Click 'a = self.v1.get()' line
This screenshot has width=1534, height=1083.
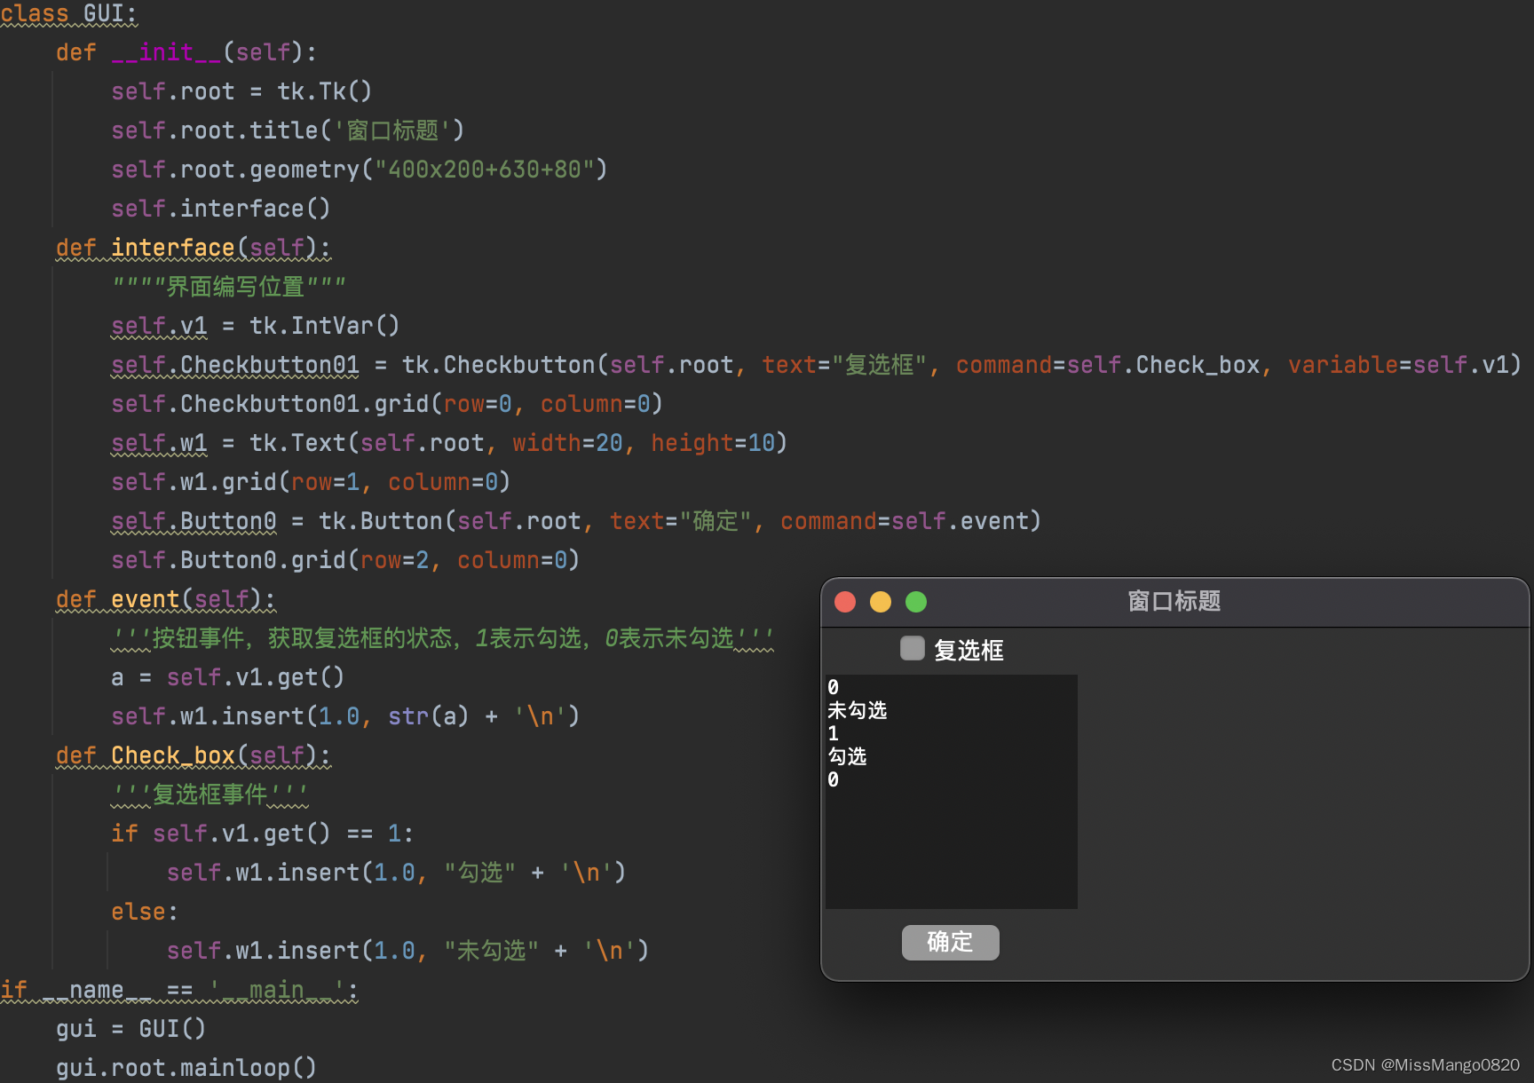[227, 677]
